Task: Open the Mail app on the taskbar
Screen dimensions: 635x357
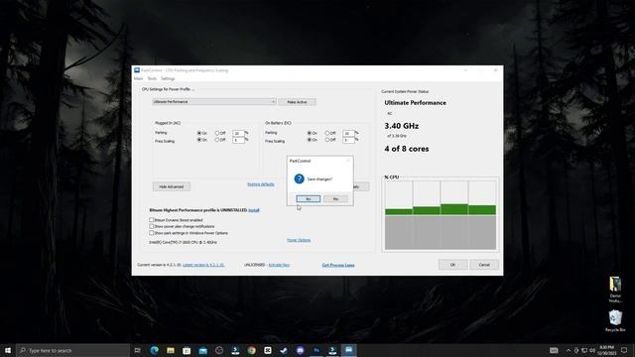Action: click(x=202, y=350)
